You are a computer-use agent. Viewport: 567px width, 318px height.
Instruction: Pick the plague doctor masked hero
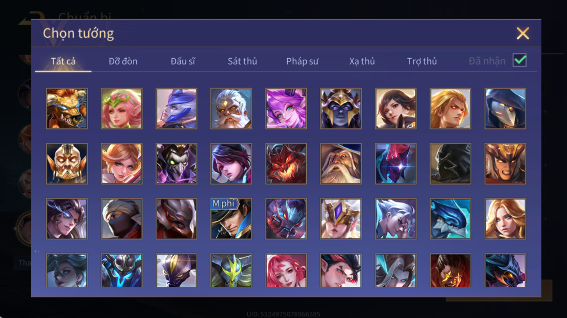tap(506, 109)
